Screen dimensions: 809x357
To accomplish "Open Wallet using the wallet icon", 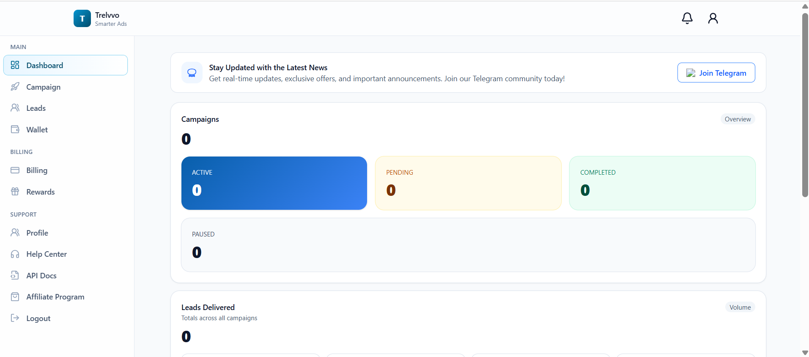I will pos(15,129).
